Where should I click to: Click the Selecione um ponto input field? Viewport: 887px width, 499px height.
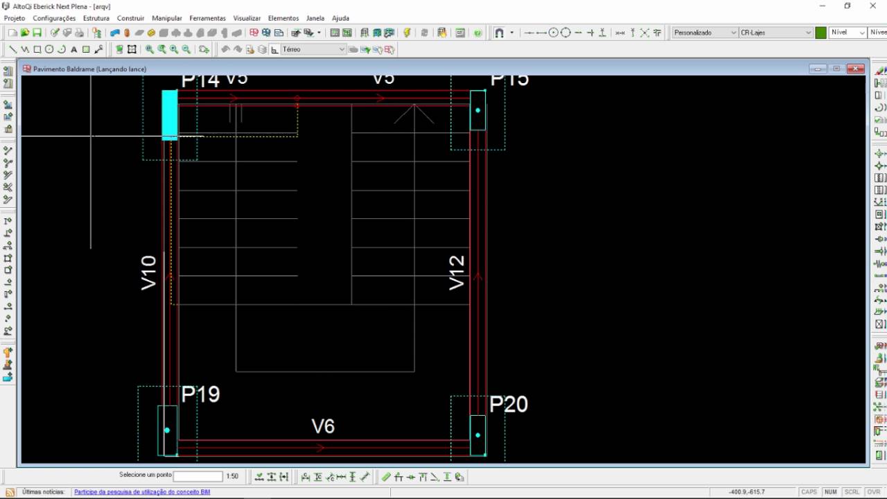click(x=198, y=476)
